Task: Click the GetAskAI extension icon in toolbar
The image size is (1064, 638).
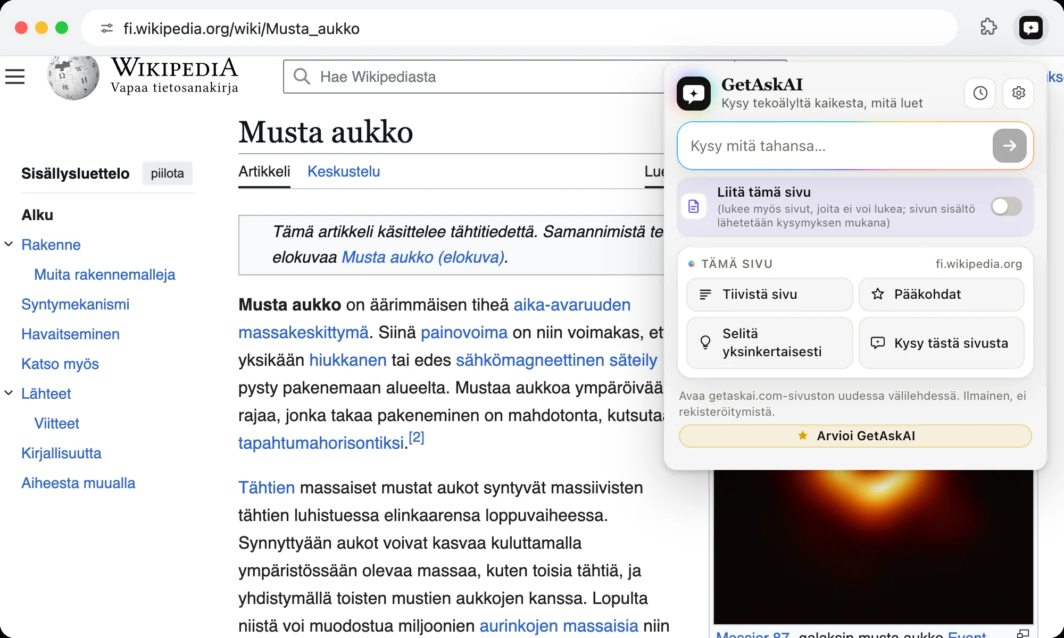Action: click(x=1030, y=28)
